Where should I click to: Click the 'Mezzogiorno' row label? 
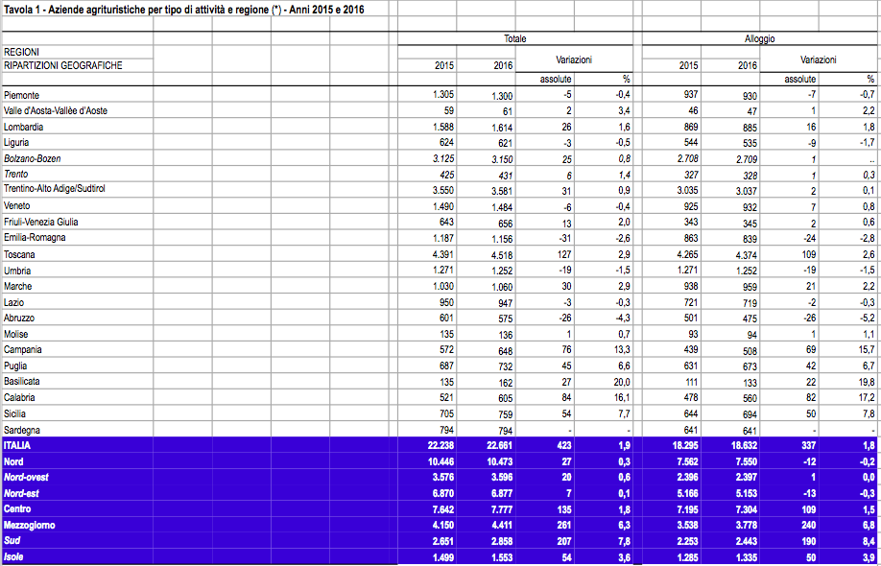29,526
